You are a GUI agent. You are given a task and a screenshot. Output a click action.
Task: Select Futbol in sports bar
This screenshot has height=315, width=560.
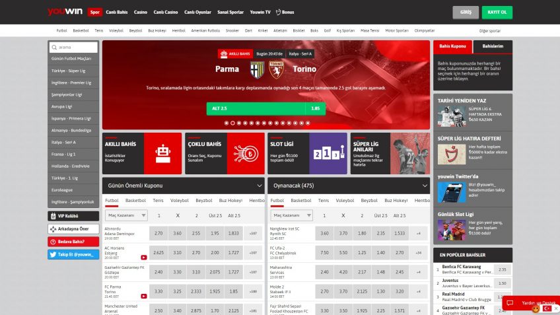(x=61, y=31)
